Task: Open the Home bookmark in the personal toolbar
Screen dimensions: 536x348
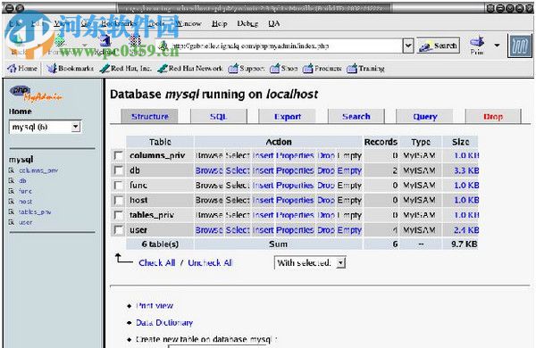Action: 22,69
